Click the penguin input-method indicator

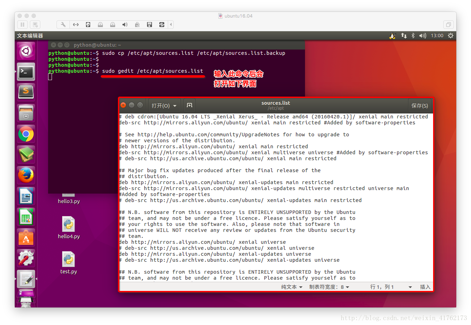tap(393, 36)
